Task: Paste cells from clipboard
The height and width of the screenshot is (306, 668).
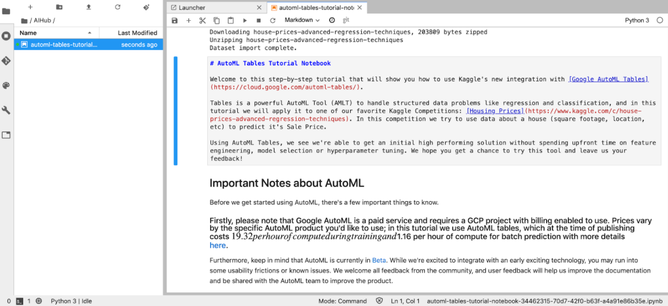Action: 230,20
